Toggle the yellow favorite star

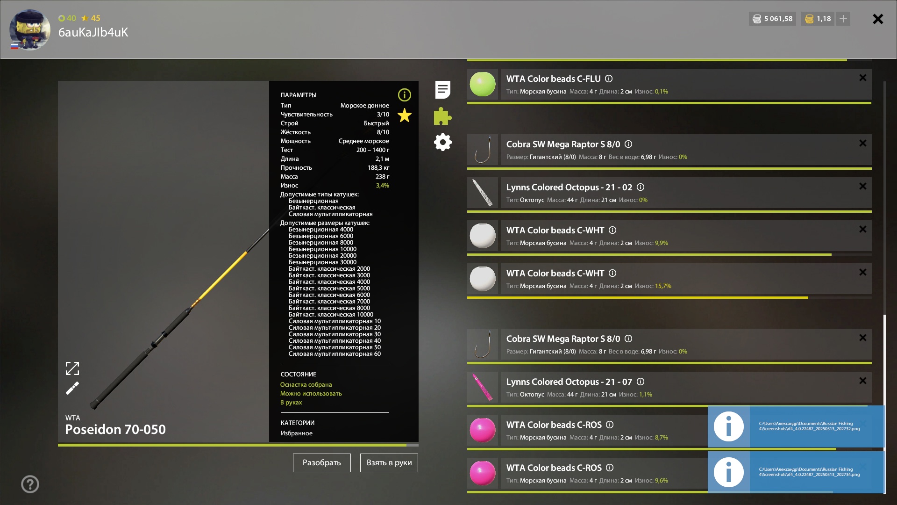coord(404,115)
